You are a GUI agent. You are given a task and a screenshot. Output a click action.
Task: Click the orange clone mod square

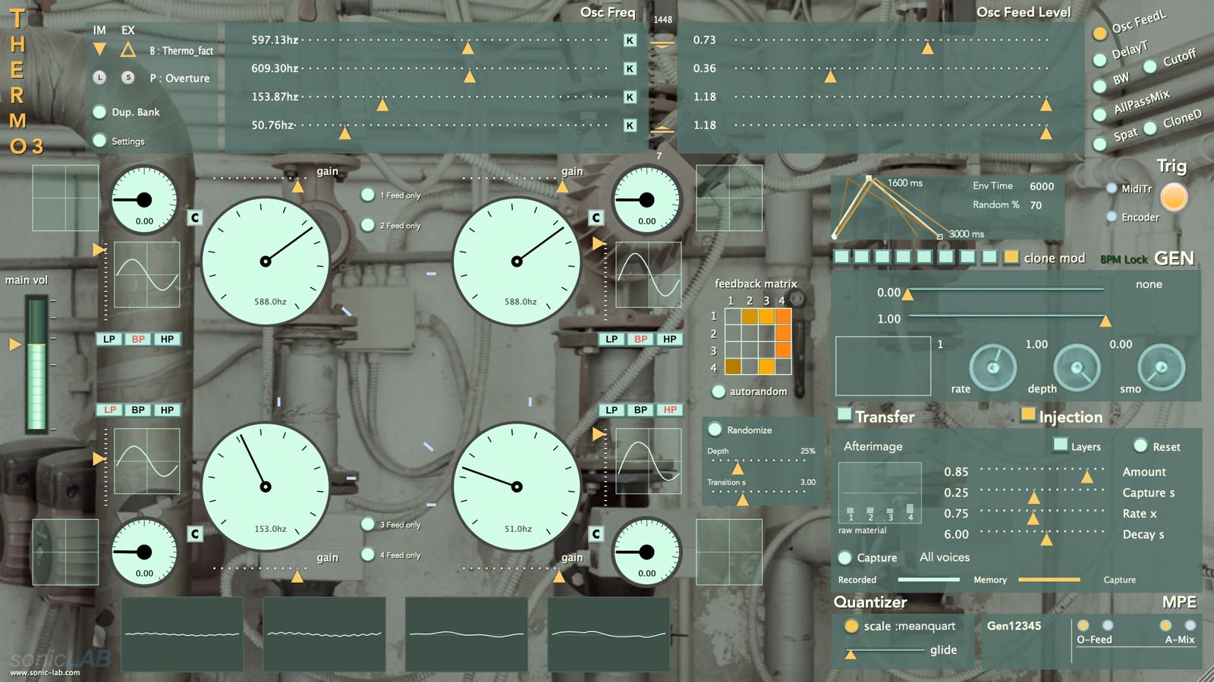(x=1011, y=257)
